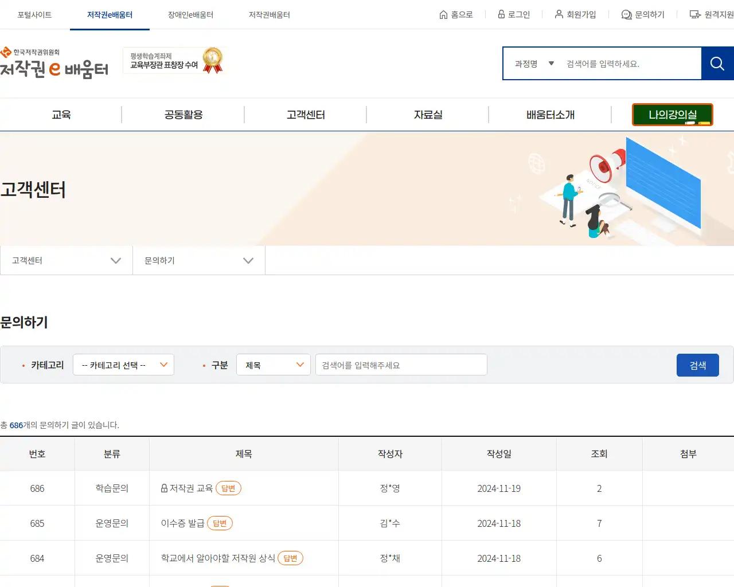Click the 저작권 e 배움터 logo
This screenshot has height=587, width=734.
coord(54,63)
